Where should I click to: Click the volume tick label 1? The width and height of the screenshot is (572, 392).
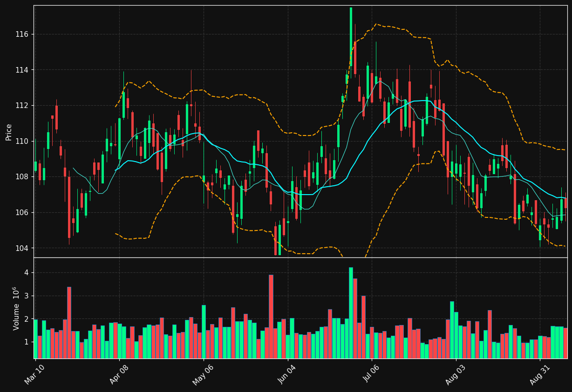coord(27,342)
